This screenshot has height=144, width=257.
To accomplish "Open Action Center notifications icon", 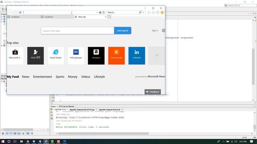I will point(252,141).
